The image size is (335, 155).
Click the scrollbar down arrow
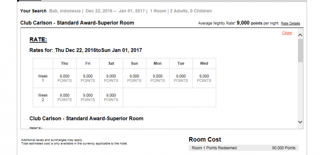[x=300, y=122]
